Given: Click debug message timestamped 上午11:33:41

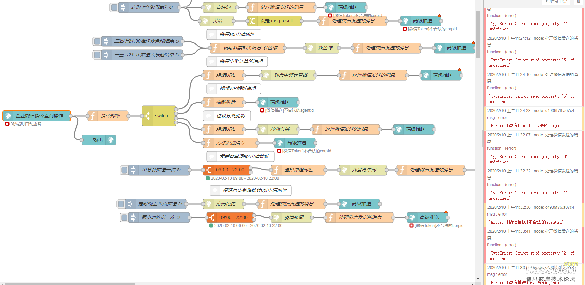Looking at the screenshot, I should point(532,245).
